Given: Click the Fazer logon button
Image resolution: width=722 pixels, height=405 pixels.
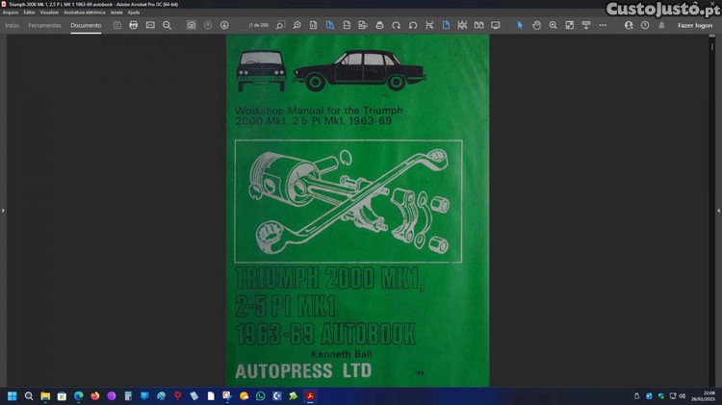Looking at the screenshot, I should click(x=695, y=25).
